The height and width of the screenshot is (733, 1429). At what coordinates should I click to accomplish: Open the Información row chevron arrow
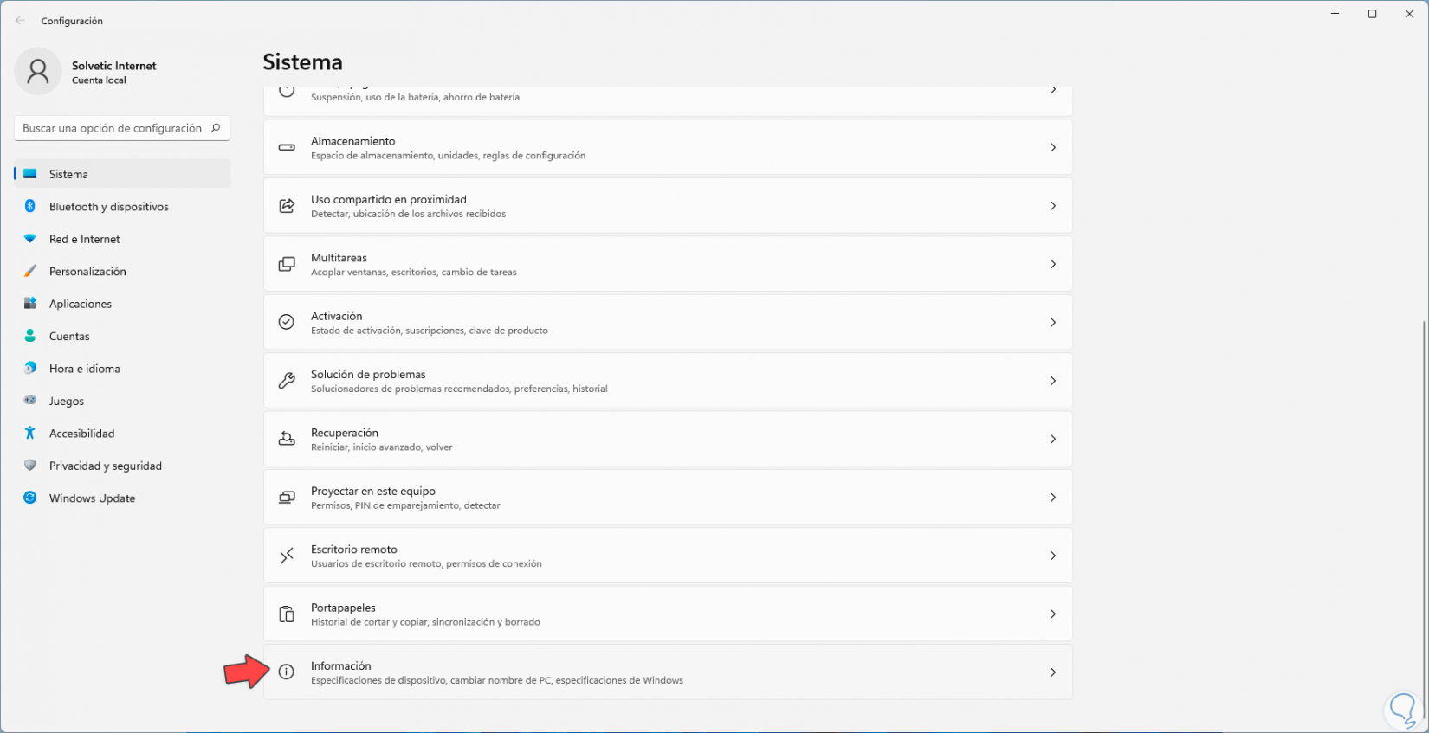point(1053,672)
